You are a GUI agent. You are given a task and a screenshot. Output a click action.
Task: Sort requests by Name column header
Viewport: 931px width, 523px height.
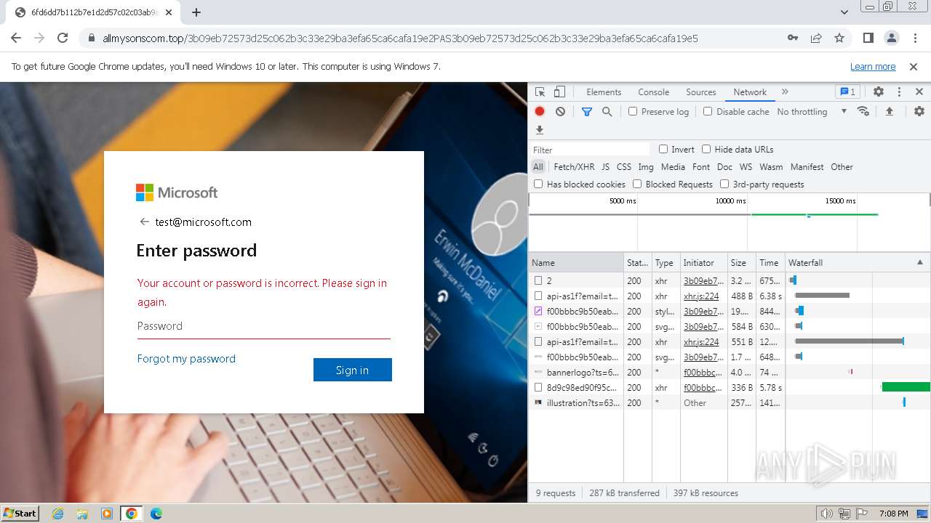576,262
